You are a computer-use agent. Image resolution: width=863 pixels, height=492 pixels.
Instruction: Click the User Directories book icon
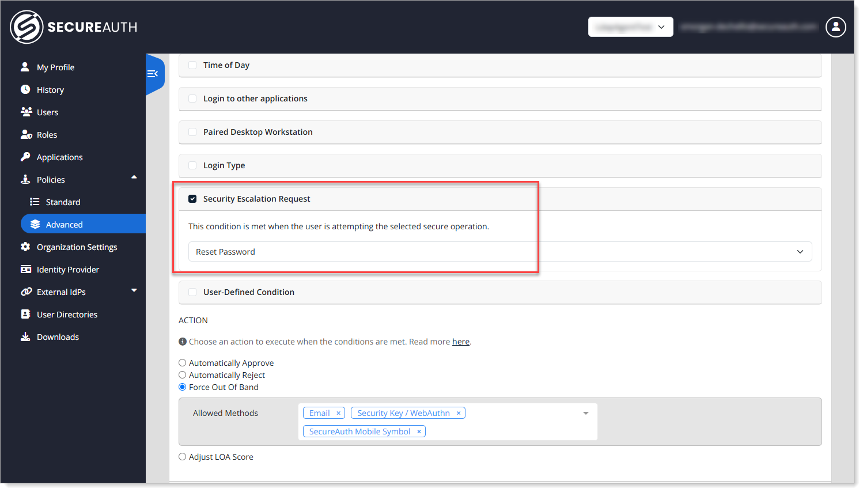coord(25,314)
